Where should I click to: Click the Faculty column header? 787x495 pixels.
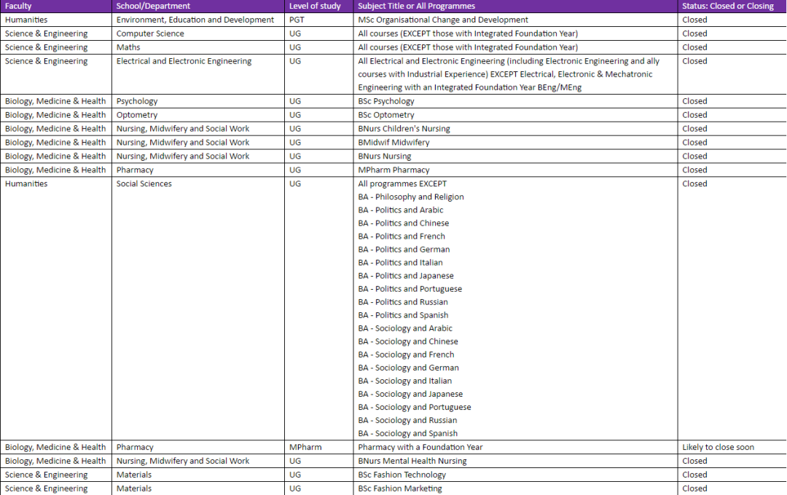[x=18, y=6]
